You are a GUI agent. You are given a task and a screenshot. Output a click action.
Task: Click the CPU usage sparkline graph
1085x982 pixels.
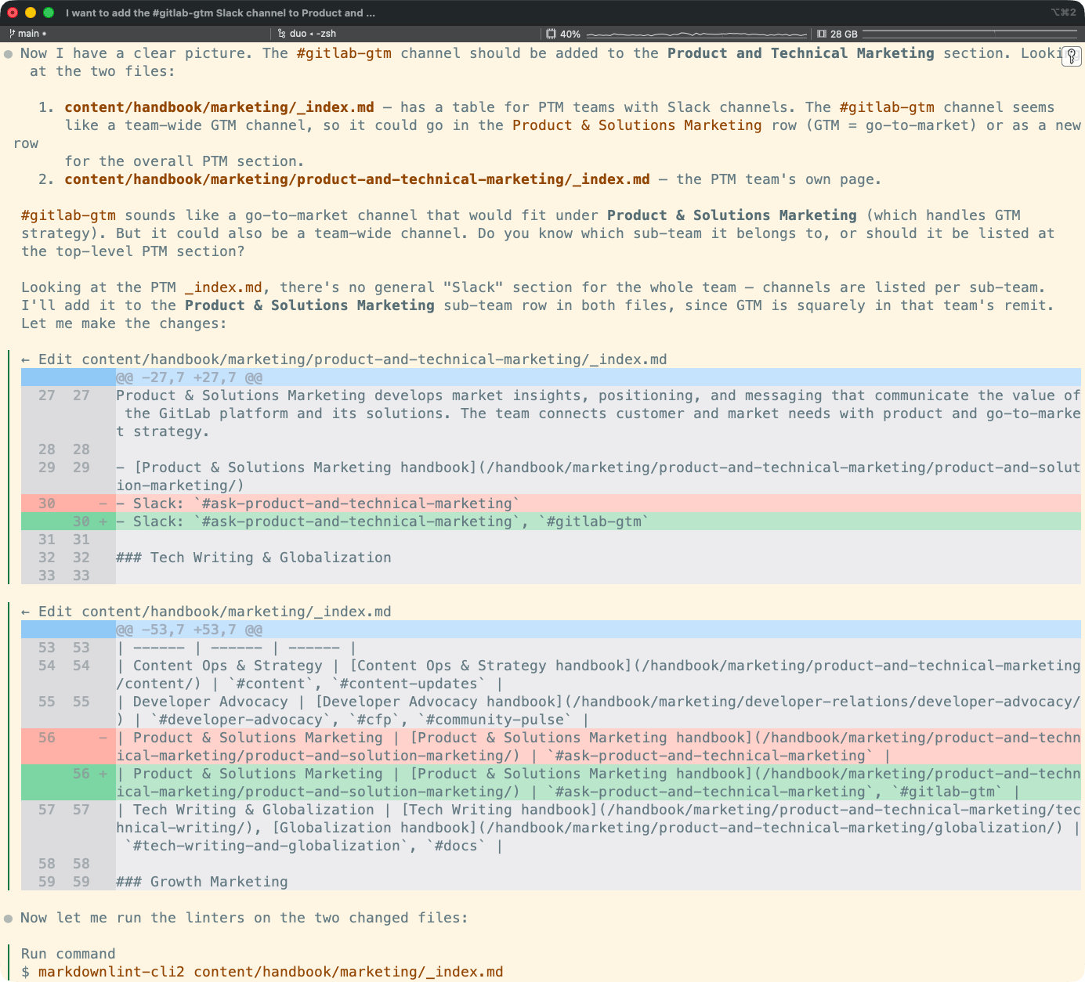pos(696,34)
